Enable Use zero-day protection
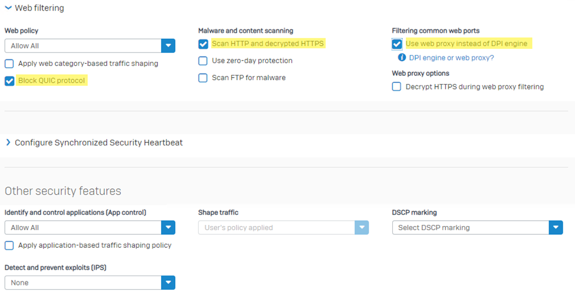This screenshot has height=292, width=575. coord(203,61)
